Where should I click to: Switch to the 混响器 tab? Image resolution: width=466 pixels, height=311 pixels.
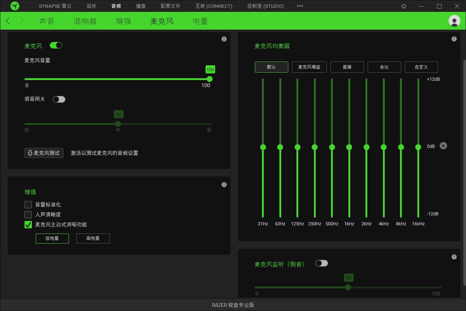(x=85, y=21)
